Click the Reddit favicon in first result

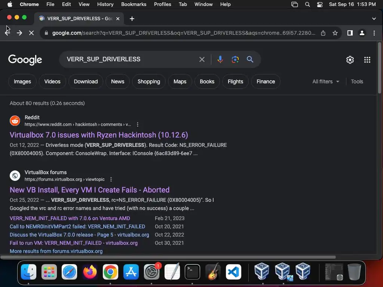[x=15, y=121]
